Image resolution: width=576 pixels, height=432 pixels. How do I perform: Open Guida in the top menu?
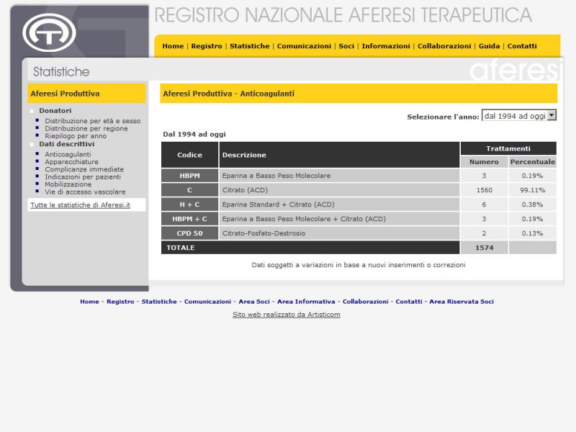(489, 46)
